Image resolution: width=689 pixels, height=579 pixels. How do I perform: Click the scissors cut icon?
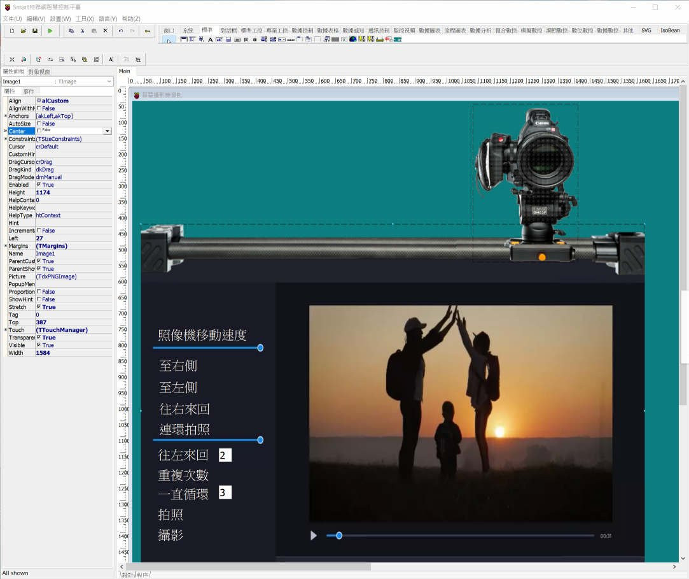pos(82,31)
